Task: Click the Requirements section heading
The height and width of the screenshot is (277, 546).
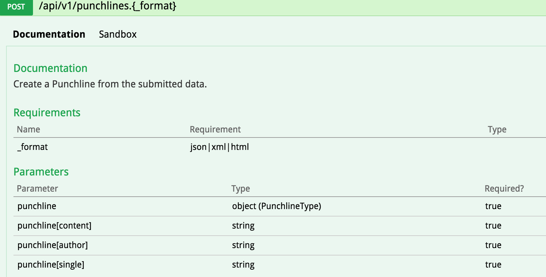Action: tap(47, 113)
